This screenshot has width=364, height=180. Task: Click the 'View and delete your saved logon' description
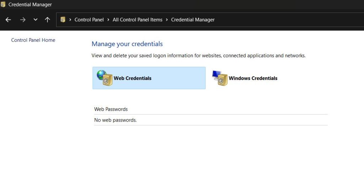198,56
